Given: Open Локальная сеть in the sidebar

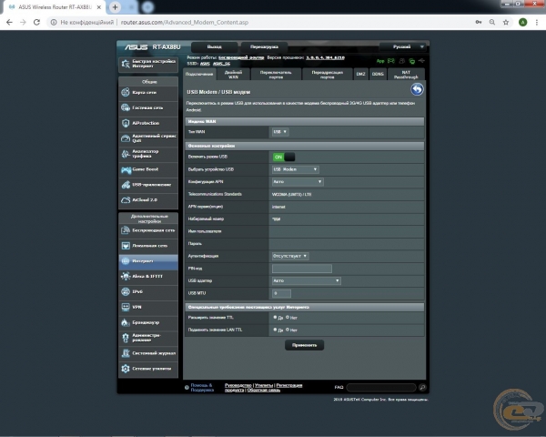Looking at the screenshot, I should pyautogui.click(x=148, y=246).
